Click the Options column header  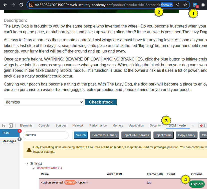pyautogui.click(x=197, y=174)
